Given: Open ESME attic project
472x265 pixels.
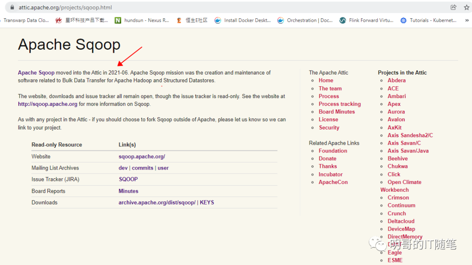Looking at the screenshot, I should click(x=395, y=261).
